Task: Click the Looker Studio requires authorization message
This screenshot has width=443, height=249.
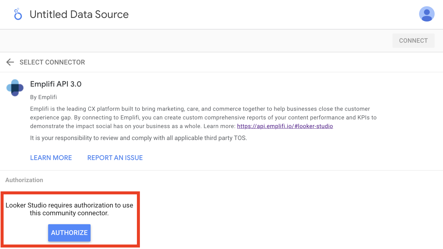Action: [x=69, y=205]
